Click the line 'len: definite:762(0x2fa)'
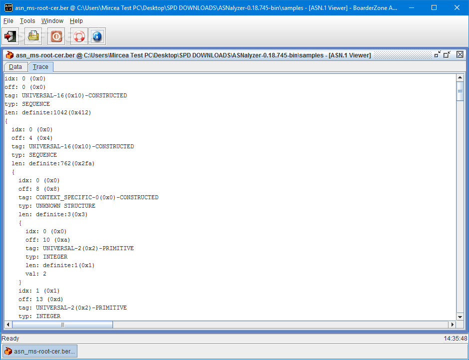 pyautogui.click(x=53, y=163)
